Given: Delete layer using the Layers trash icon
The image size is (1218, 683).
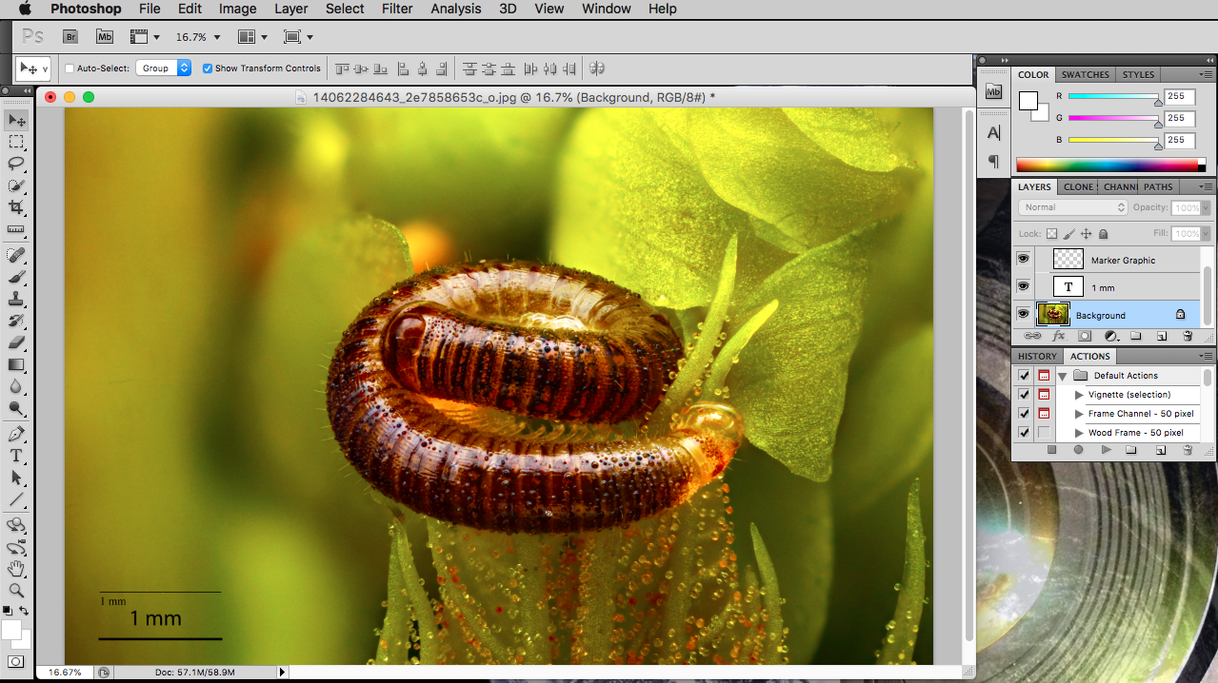Looking at the screenshot, I should tap(1188, 336).
